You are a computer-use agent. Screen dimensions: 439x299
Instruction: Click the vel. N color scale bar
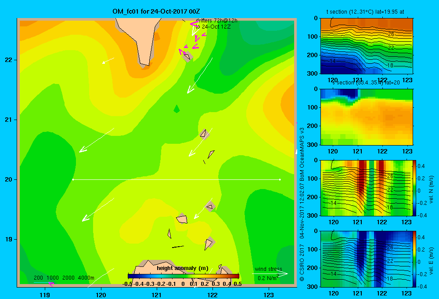(x=415, y=188)
